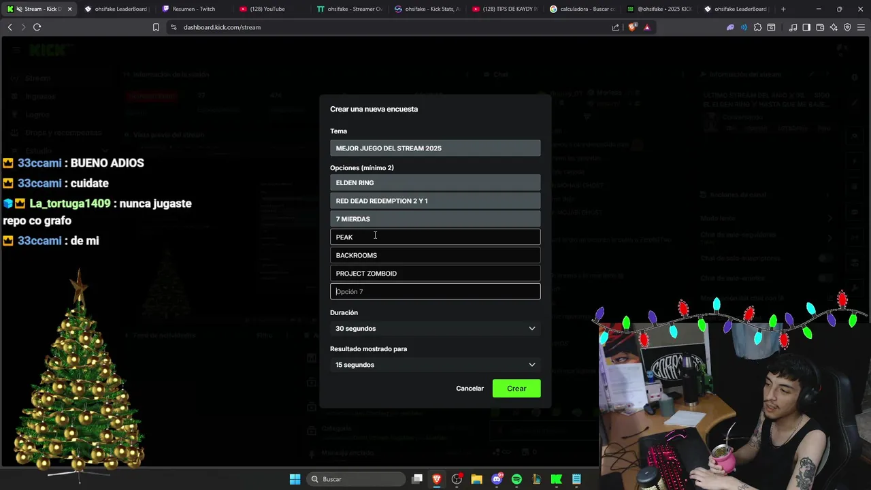
Task: Click the address bar URL dashboard.kick.com/stream
Action: pos(222,27)
